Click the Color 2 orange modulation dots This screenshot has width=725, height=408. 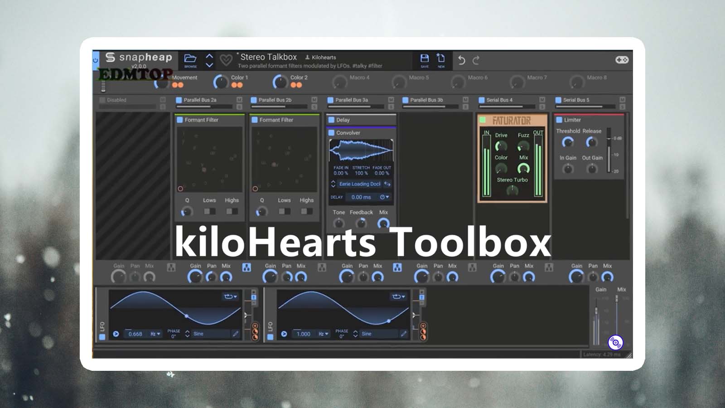(296, 85)
